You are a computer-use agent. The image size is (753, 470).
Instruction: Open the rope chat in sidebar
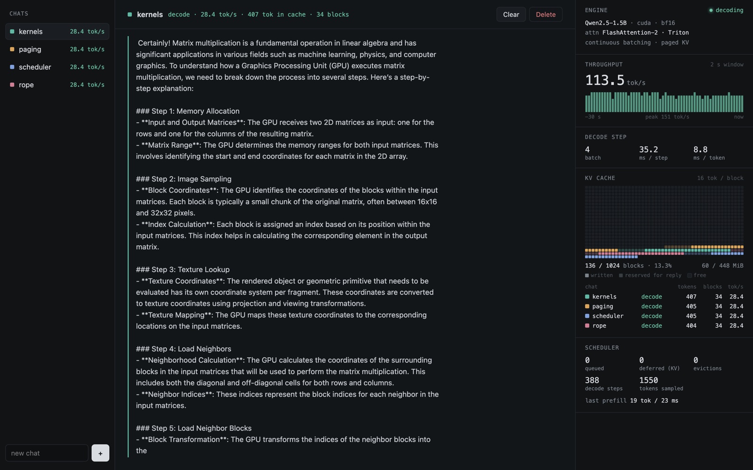click(57, 85)
